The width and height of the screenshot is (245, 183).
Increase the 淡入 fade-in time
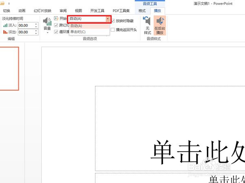[36, 24]
